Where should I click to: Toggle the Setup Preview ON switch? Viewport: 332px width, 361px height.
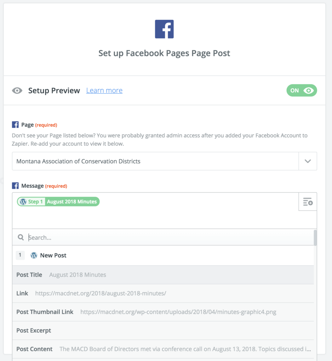[x=302, y=91]
